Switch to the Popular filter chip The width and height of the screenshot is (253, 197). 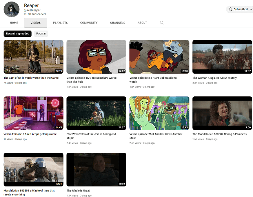[41, 34]
